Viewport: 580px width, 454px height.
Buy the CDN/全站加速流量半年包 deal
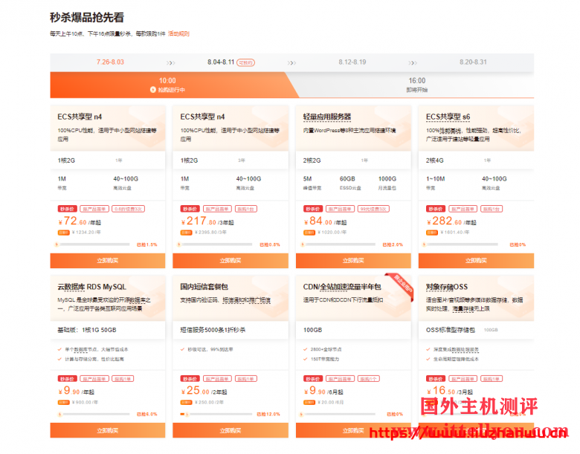(x=353, y=430)
